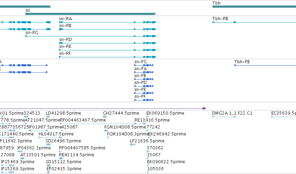The width and height of the screenshot is (296, 174).
Task: Click the DMG2A.1_1.F22.C1 feature line
Action: 224,117
